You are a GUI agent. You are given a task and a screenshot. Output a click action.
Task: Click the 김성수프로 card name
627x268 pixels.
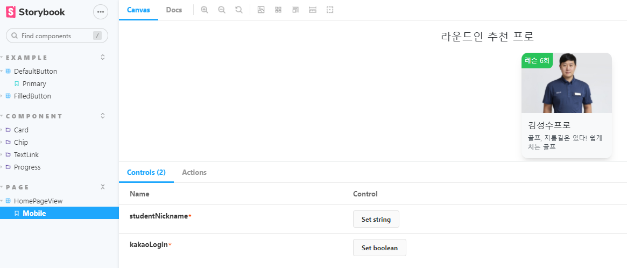549,125
